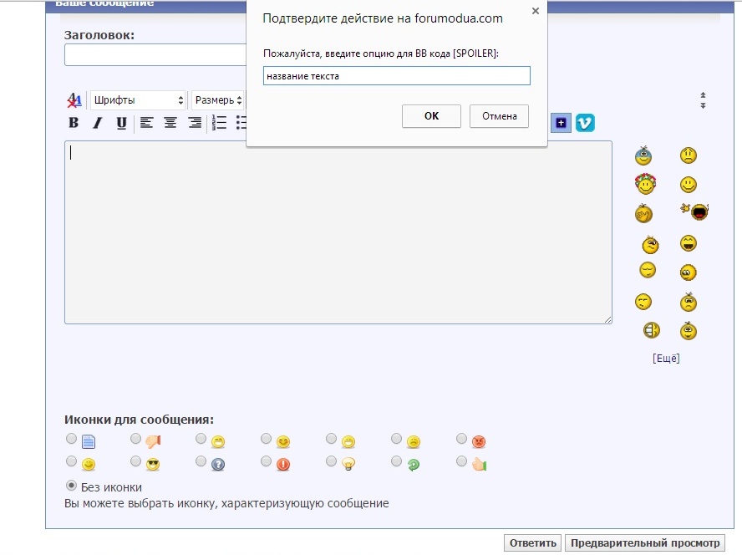742x555 pixels.
Task: Click the Remove formatting icon
Action: [74, 100]
